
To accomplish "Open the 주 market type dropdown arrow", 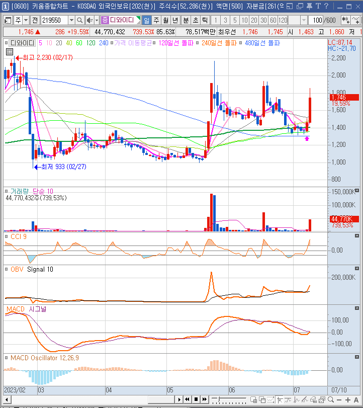I will (26, 20).
